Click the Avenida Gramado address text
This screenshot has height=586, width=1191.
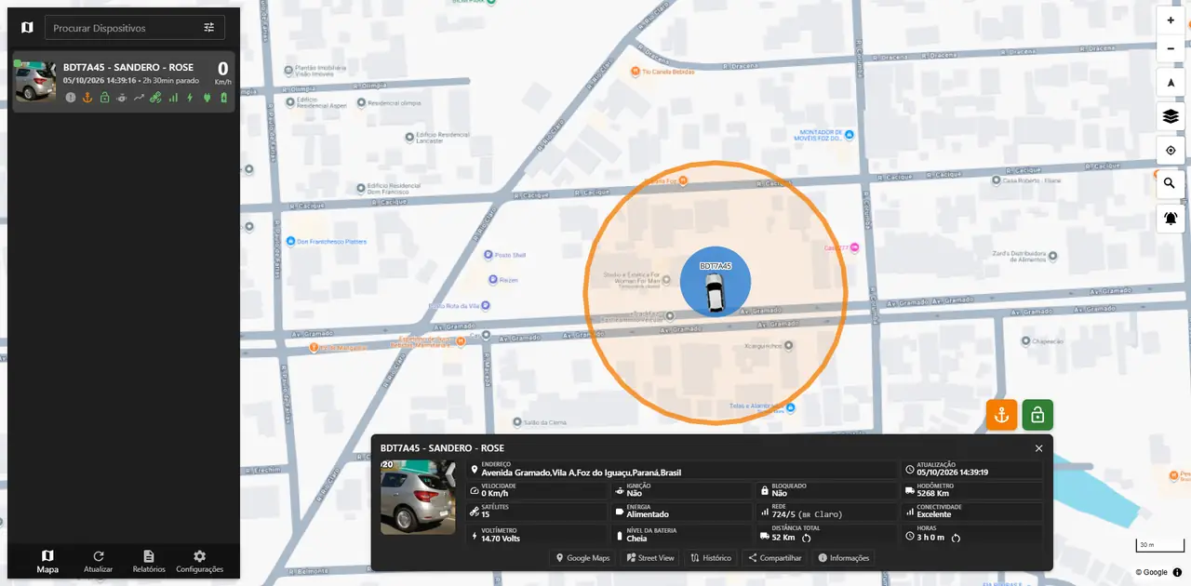(x=582, y=473)
